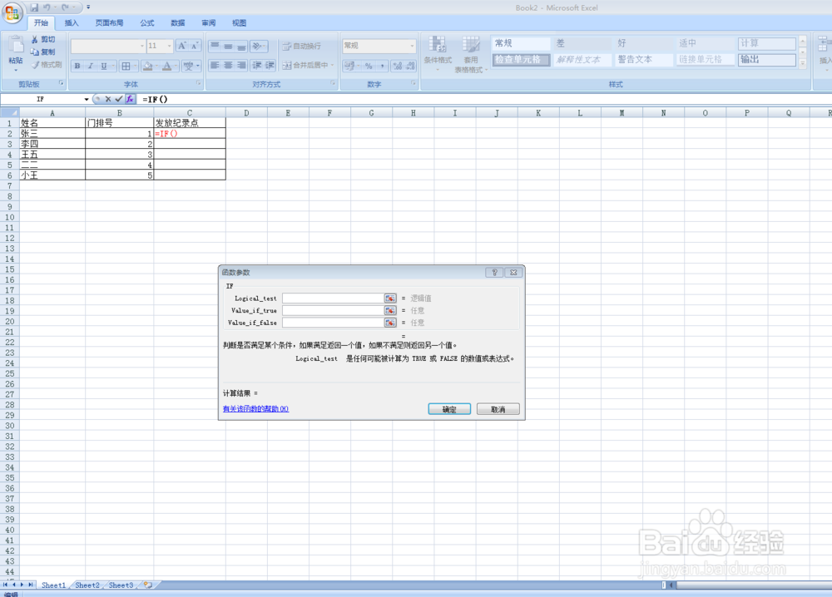Click the Percent Style icon
This screenshot has width=832, height=597.
369,66
